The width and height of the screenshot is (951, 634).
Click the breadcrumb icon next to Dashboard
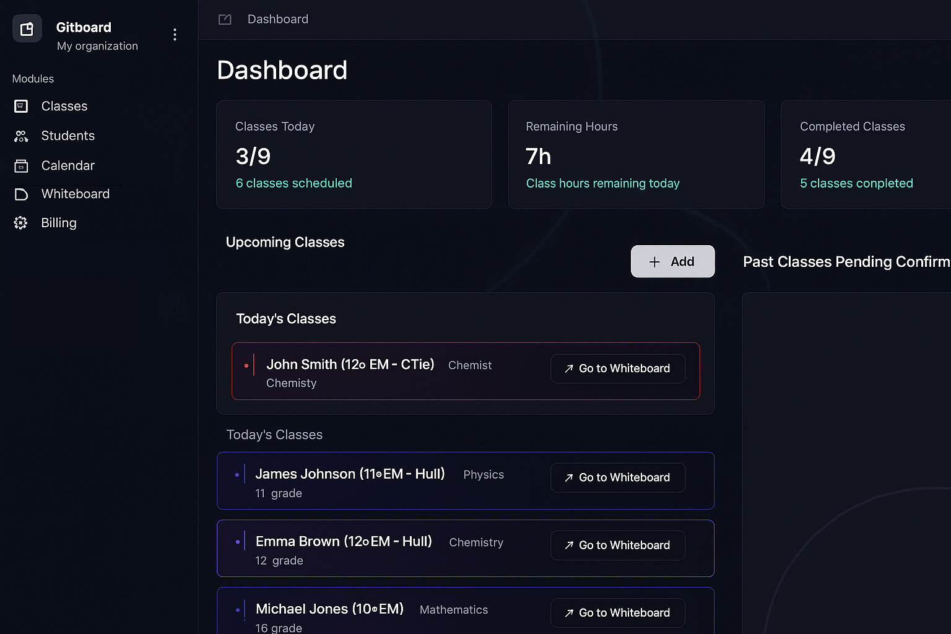click(224, 19)
